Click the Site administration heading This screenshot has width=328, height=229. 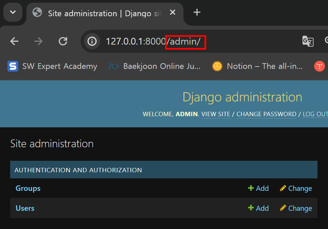tap(52, 144)
